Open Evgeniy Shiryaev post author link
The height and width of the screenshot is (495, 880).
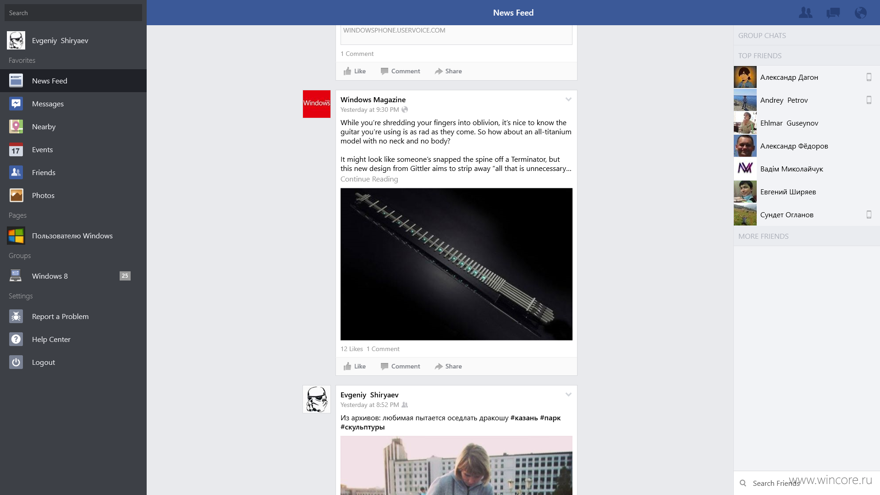point(369,395)
